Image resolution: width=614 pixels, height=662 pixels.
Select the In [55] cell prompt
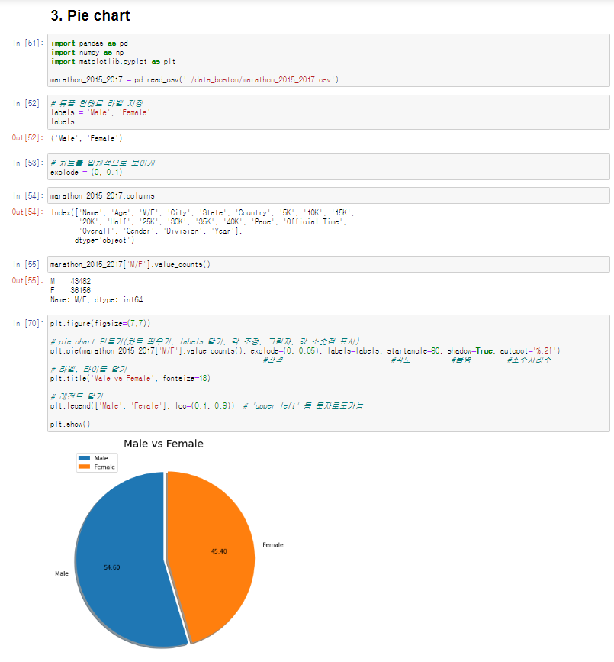coord(28,264)
